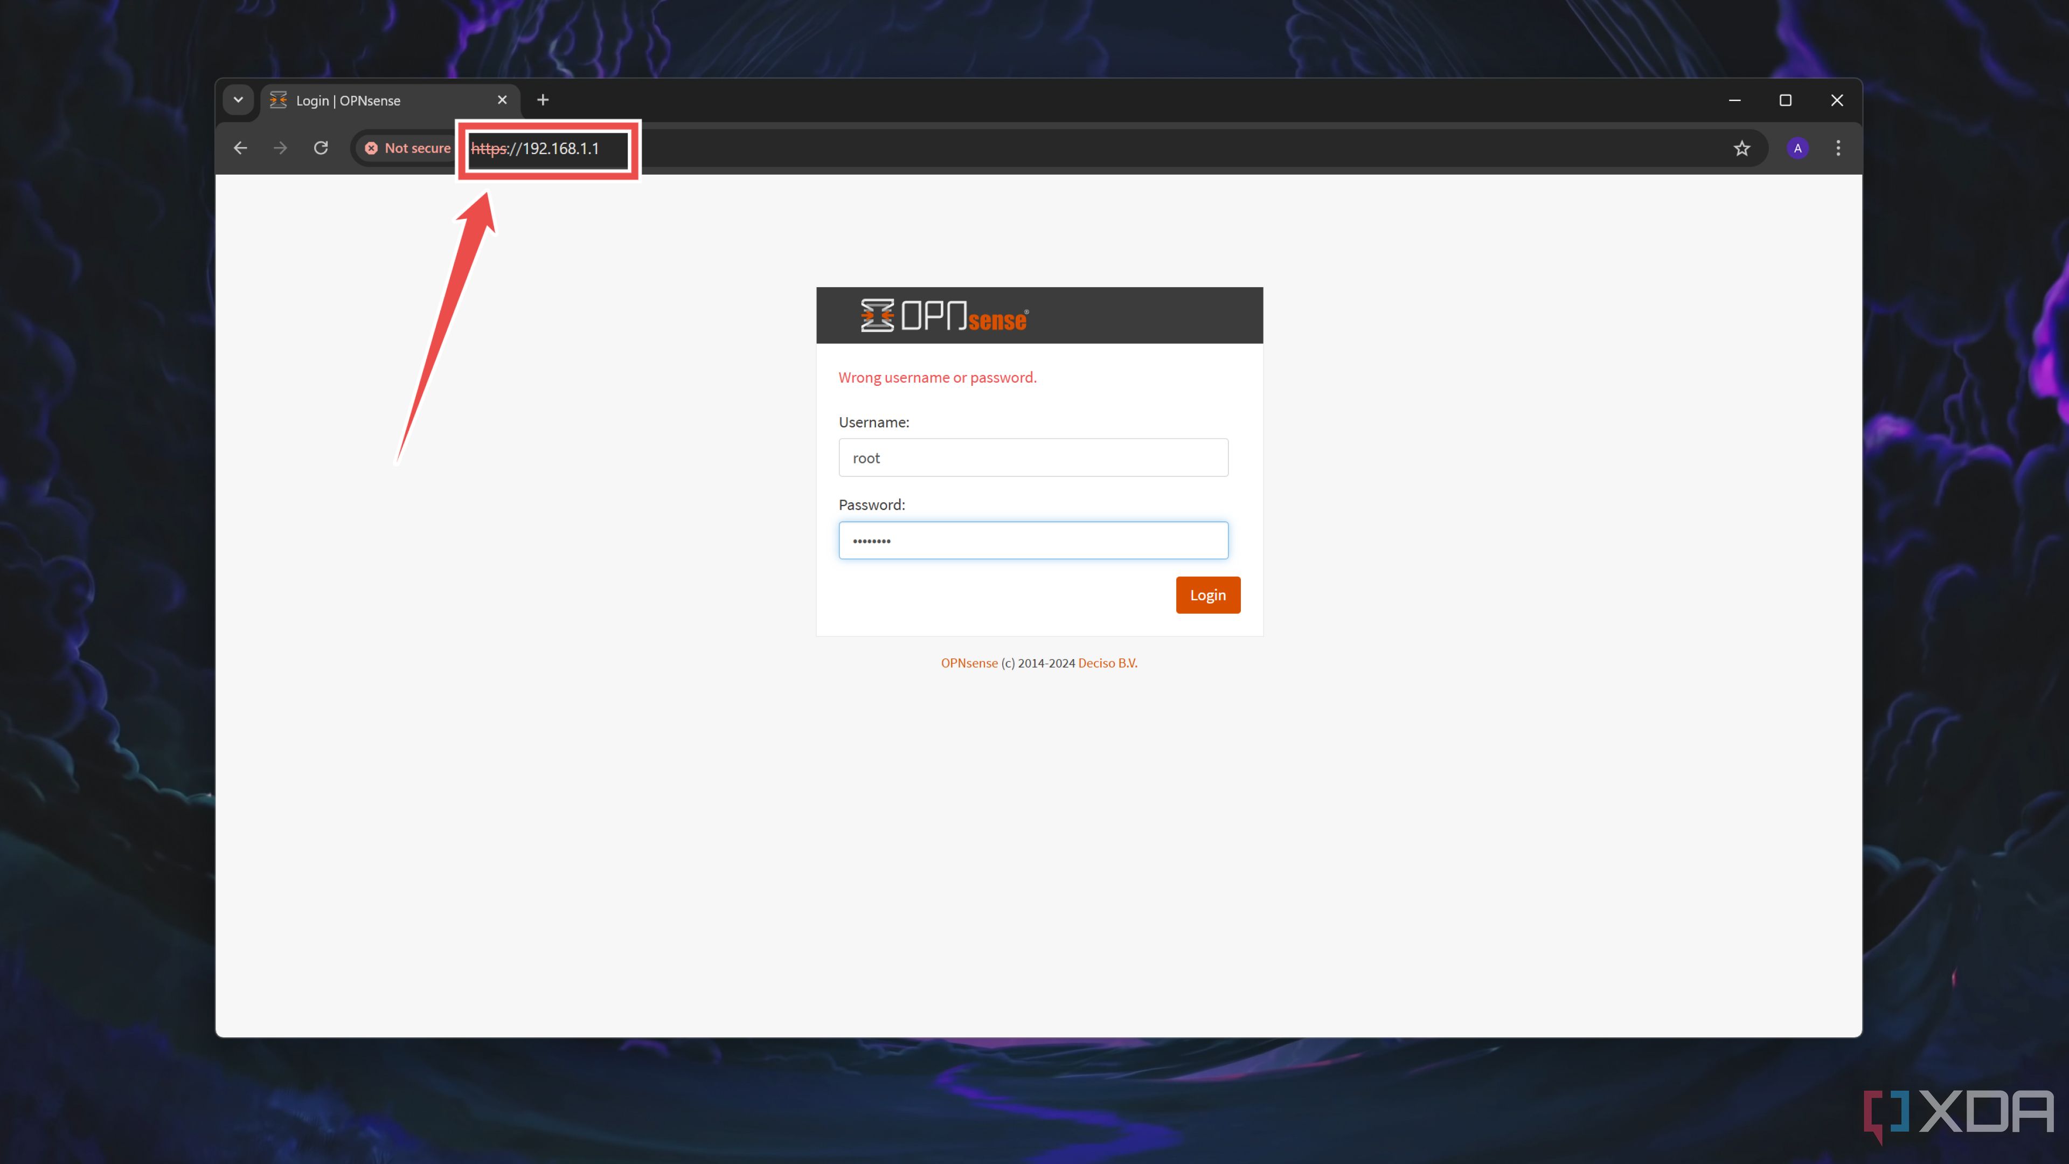Image resolution: width=2069 pixels, height=1164 pixels.
Task: Expand the tab search dropdown arrow
Action: tap(239, 100)
